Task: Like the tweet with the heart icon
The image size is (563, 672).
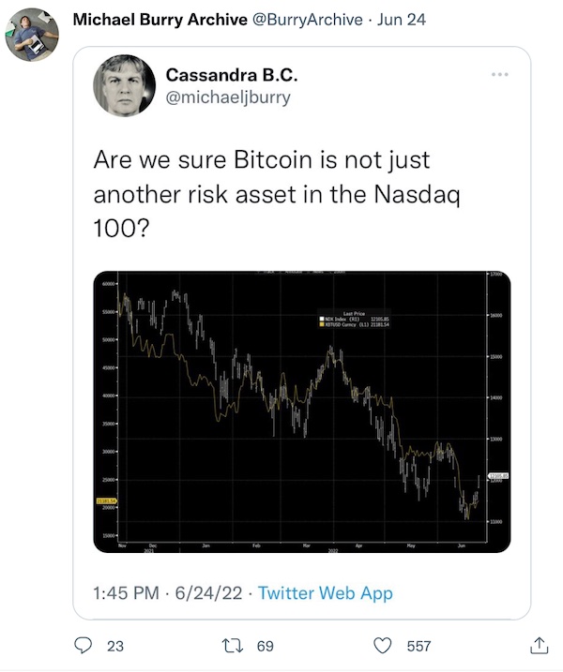Action: point(382,646)
